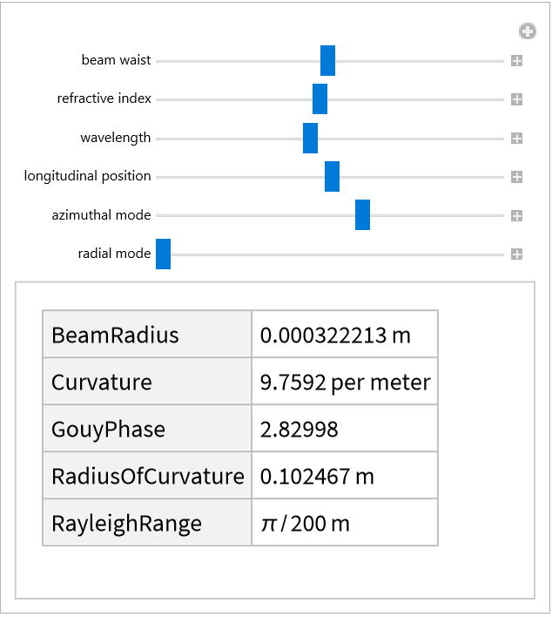
Task: Click the GouyPhase value 2.82998
Action: (x=300, y=430)
